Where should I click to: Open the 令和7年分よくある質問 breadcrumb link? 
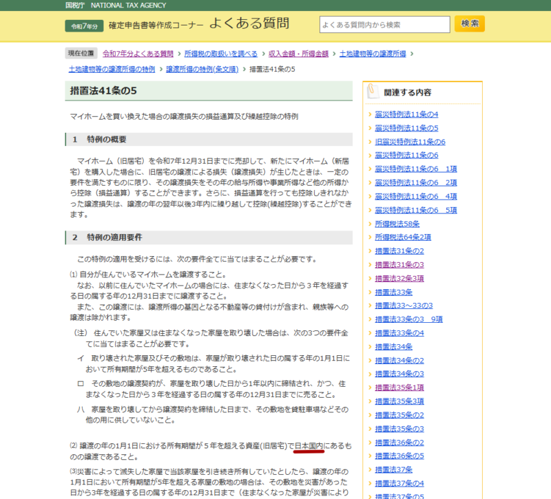pyautogui.click(x=138, y=53)
